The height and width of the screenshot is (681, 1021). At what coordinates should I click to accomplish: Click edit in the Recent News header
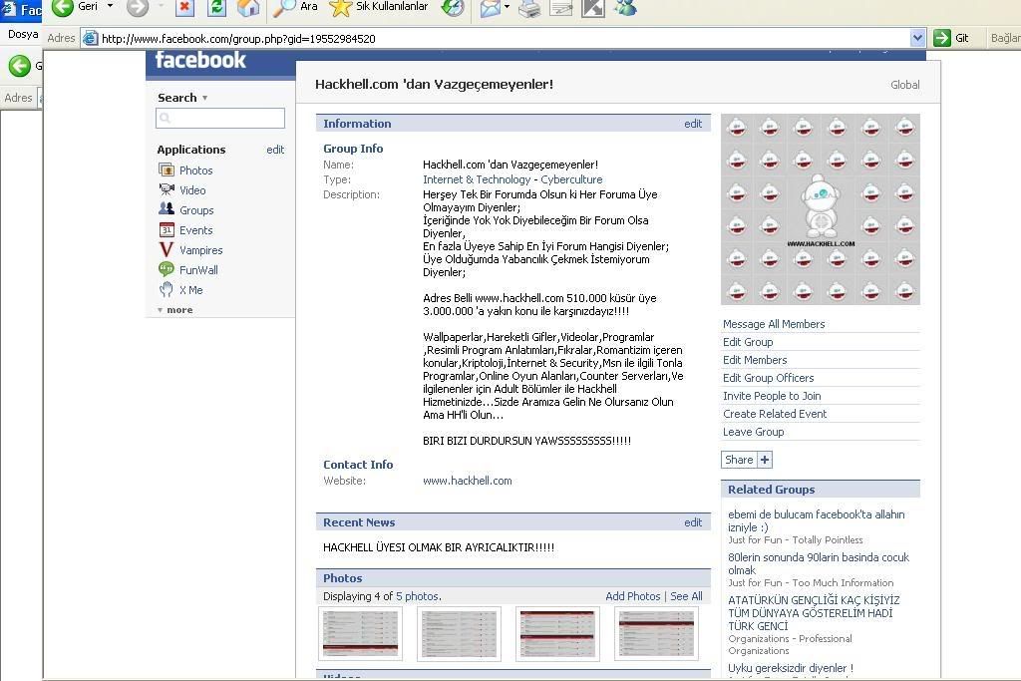tap(693, 522)
